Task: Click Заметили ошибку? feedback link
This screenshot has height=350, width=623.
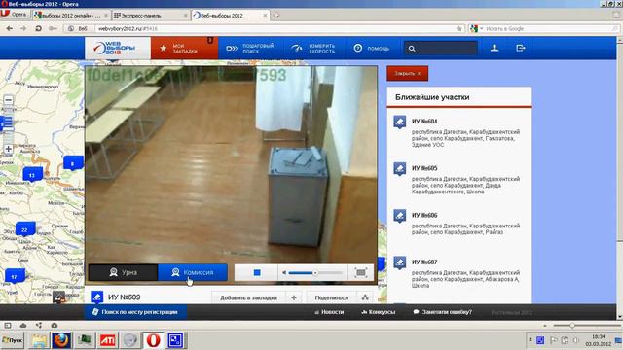Action: 443,312
